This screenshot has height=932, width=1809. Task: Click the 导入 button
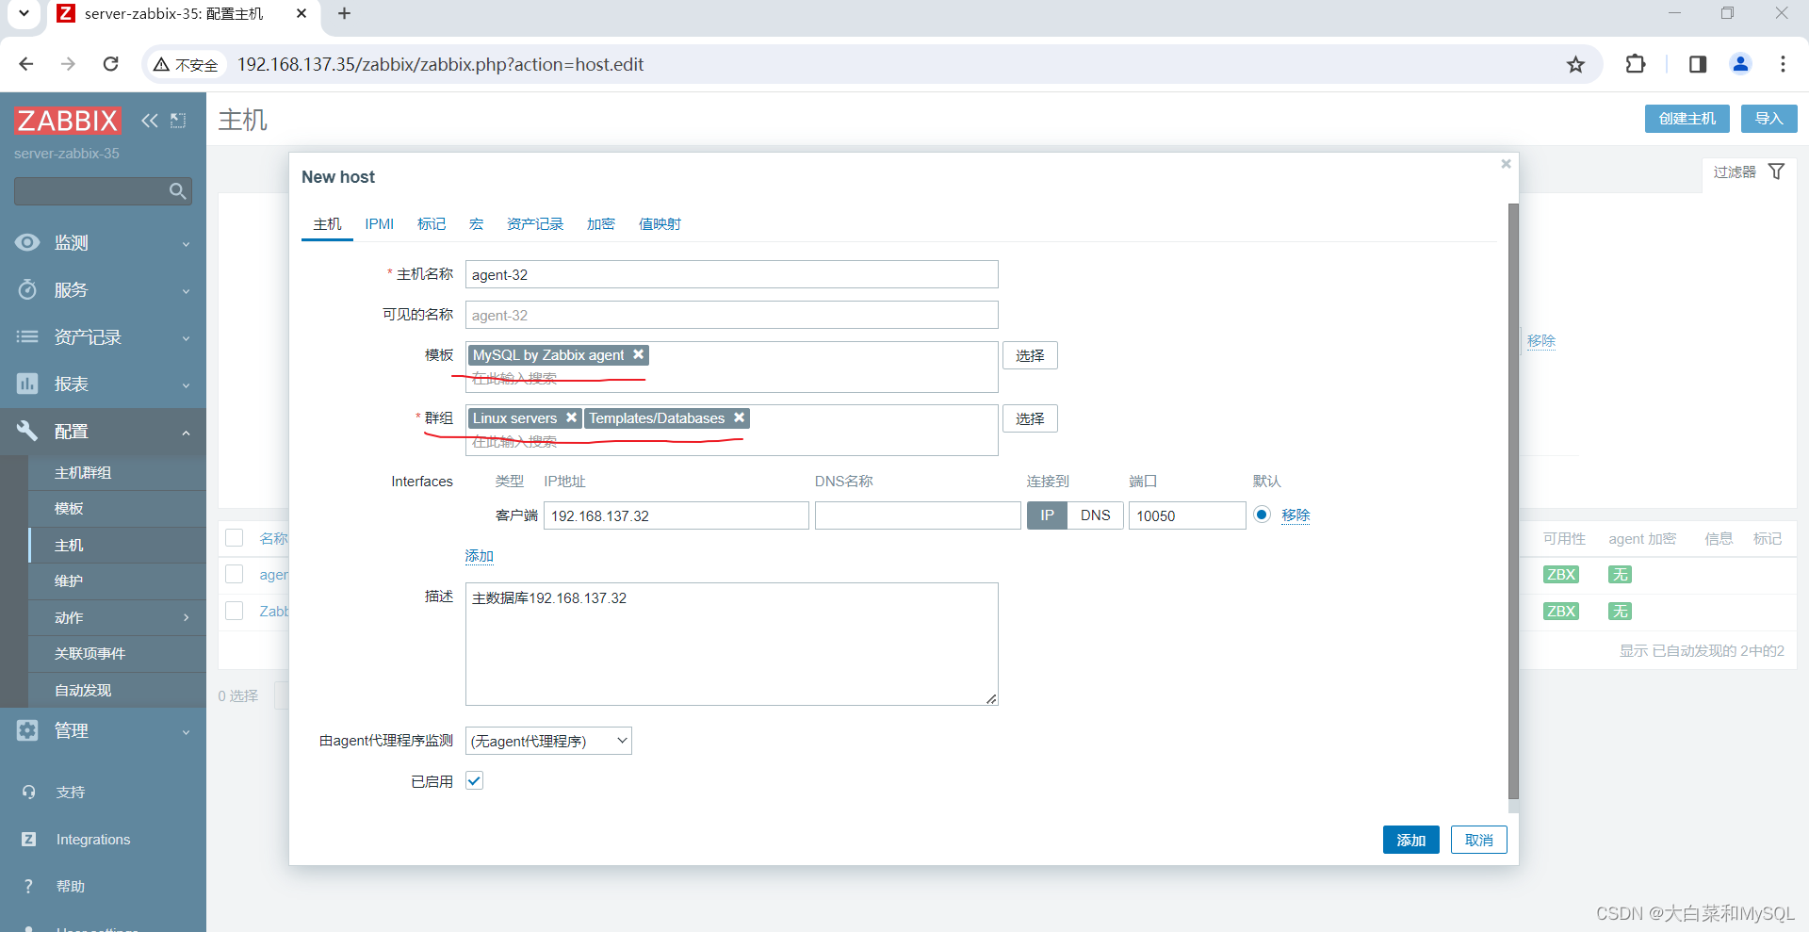point(1768,119)
